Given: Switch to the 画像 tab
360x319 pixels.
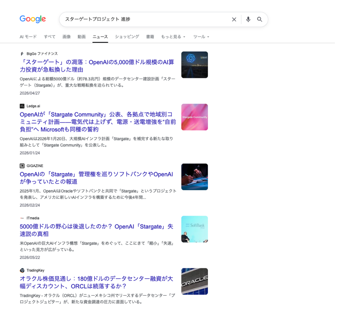Looking at the screenshot, I should point(66,37).
